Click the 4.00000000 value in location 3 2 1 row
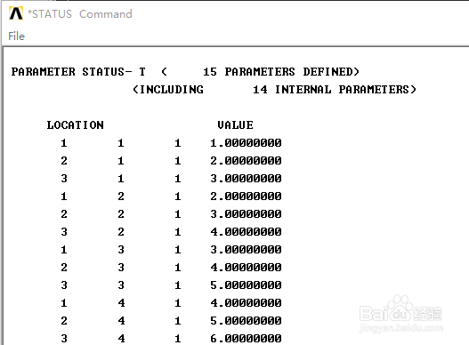Image resolution: width=469 pixels, height=345 pixels. (246, 232)
